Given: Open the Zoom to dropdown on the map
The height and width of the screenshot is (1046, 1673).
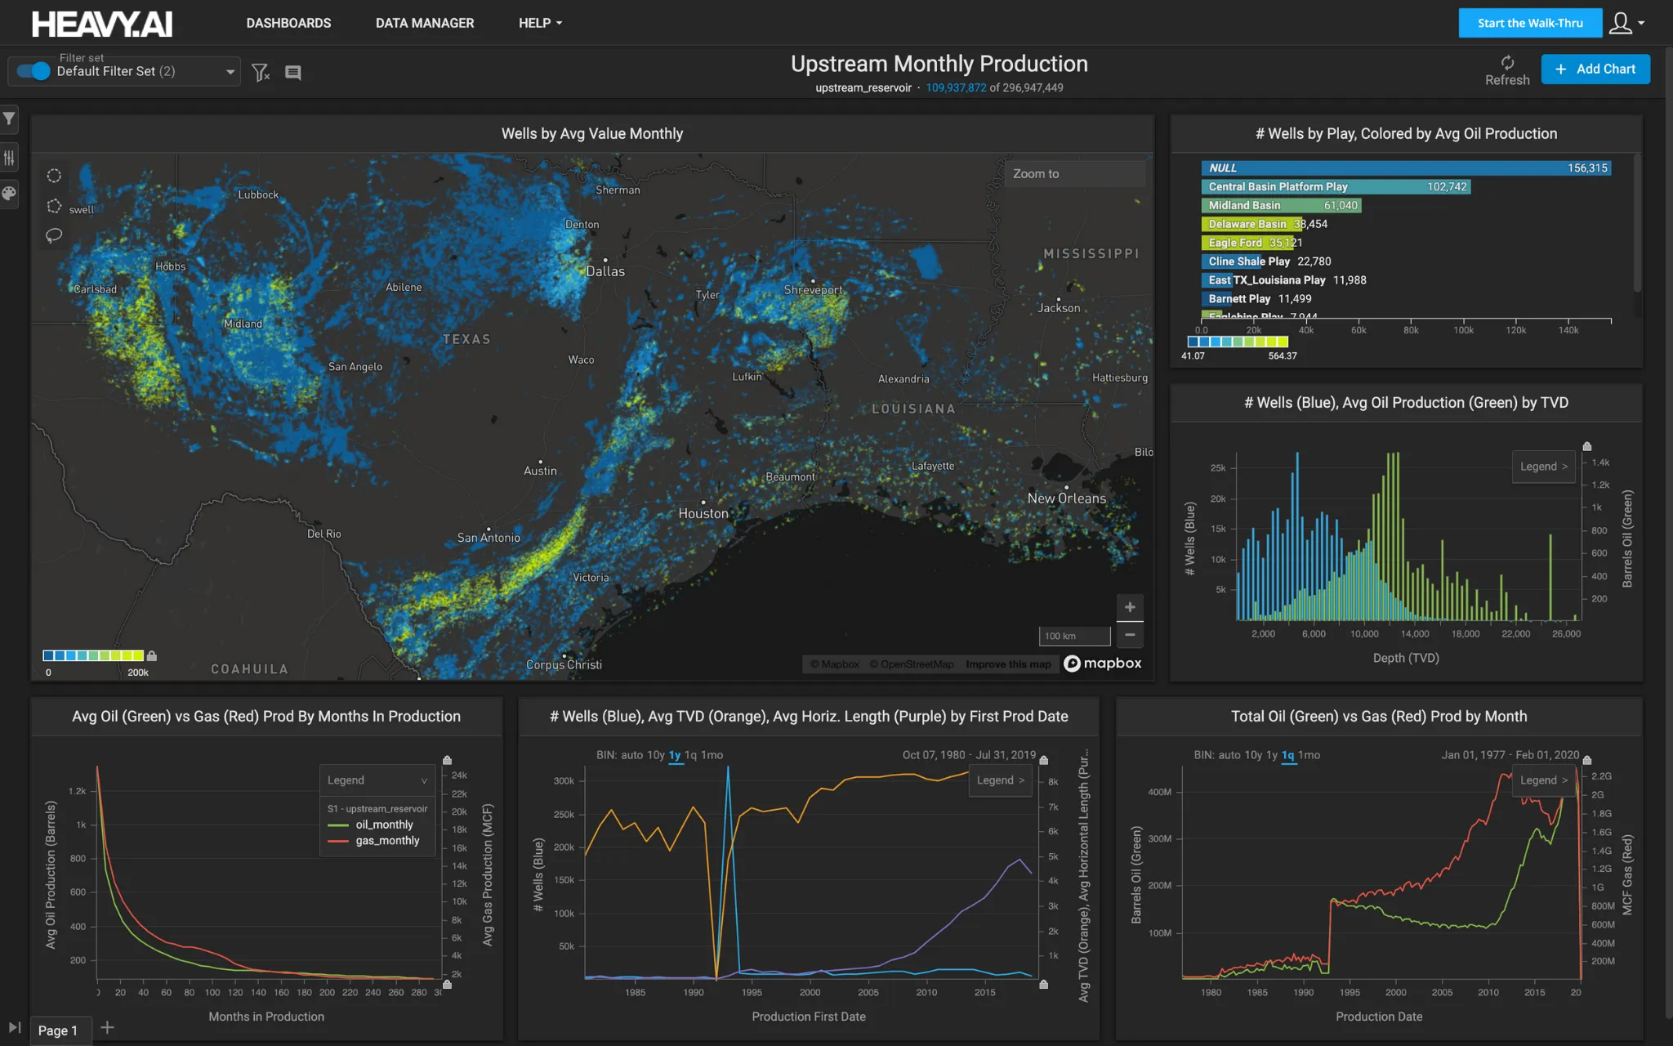Looking at the screenshot, I should pyautogui.click(x=1074, y=173).
